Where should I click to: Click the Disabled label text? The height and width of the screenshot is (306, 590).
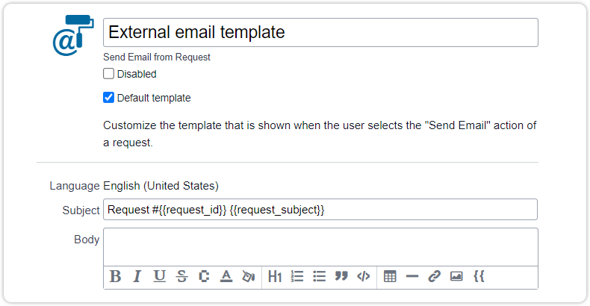point(137,74)
